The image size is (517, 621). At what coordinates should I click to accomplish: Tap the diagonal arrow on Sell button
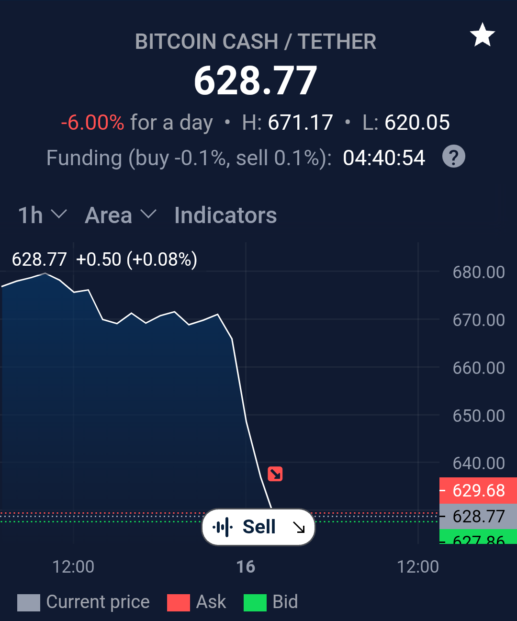coord(299,527)
